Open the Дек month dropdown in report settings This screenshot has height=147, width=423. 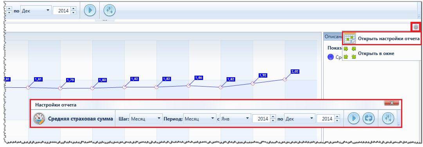point(300,119)
